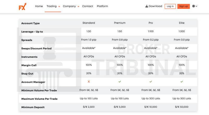Expand the Company dropdown arrow
The height and width of the screenshot is (115, 209).
(78, 7)
